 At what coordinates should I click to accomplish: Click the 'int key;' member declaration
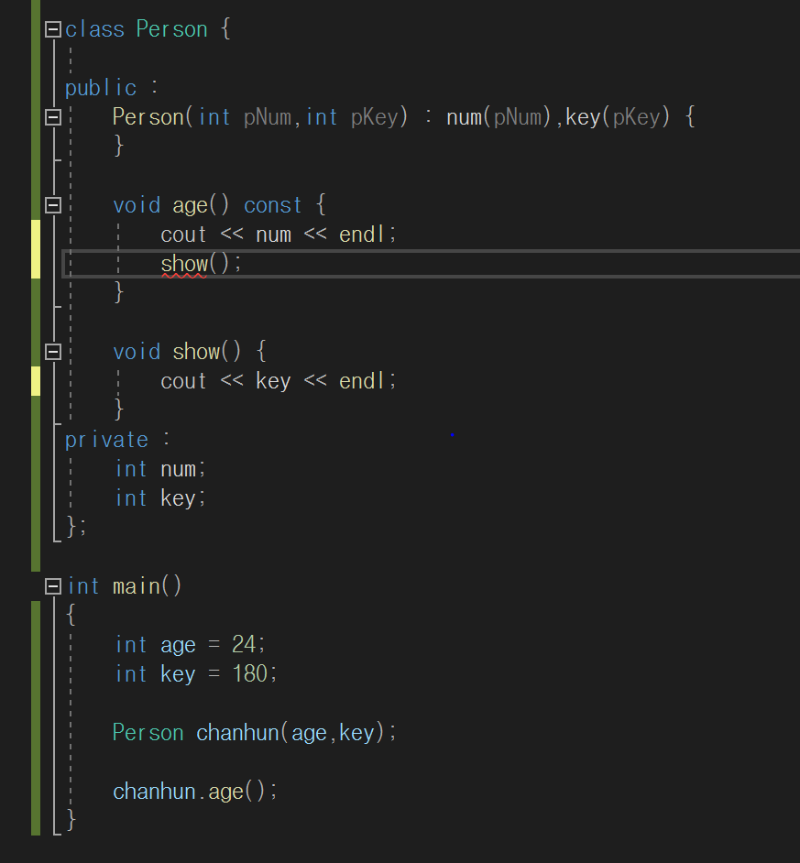click(160, 498)
